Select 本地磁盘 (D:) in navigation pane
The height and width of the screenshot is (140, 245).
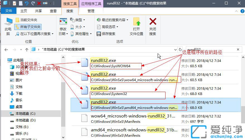tap(25, 120)
